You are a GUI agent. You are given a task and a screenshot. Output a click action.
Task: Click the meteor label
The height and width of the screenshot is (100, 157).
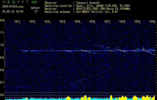coord(35,8)
